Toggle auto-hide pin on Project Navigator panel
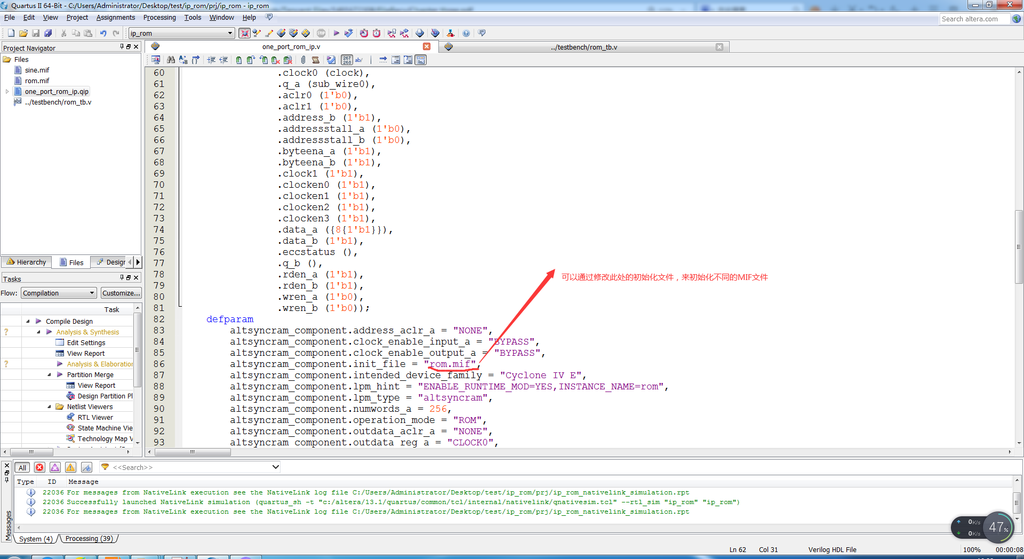The width and height of the screenshot is (1024, 559). tap(122, 47)
